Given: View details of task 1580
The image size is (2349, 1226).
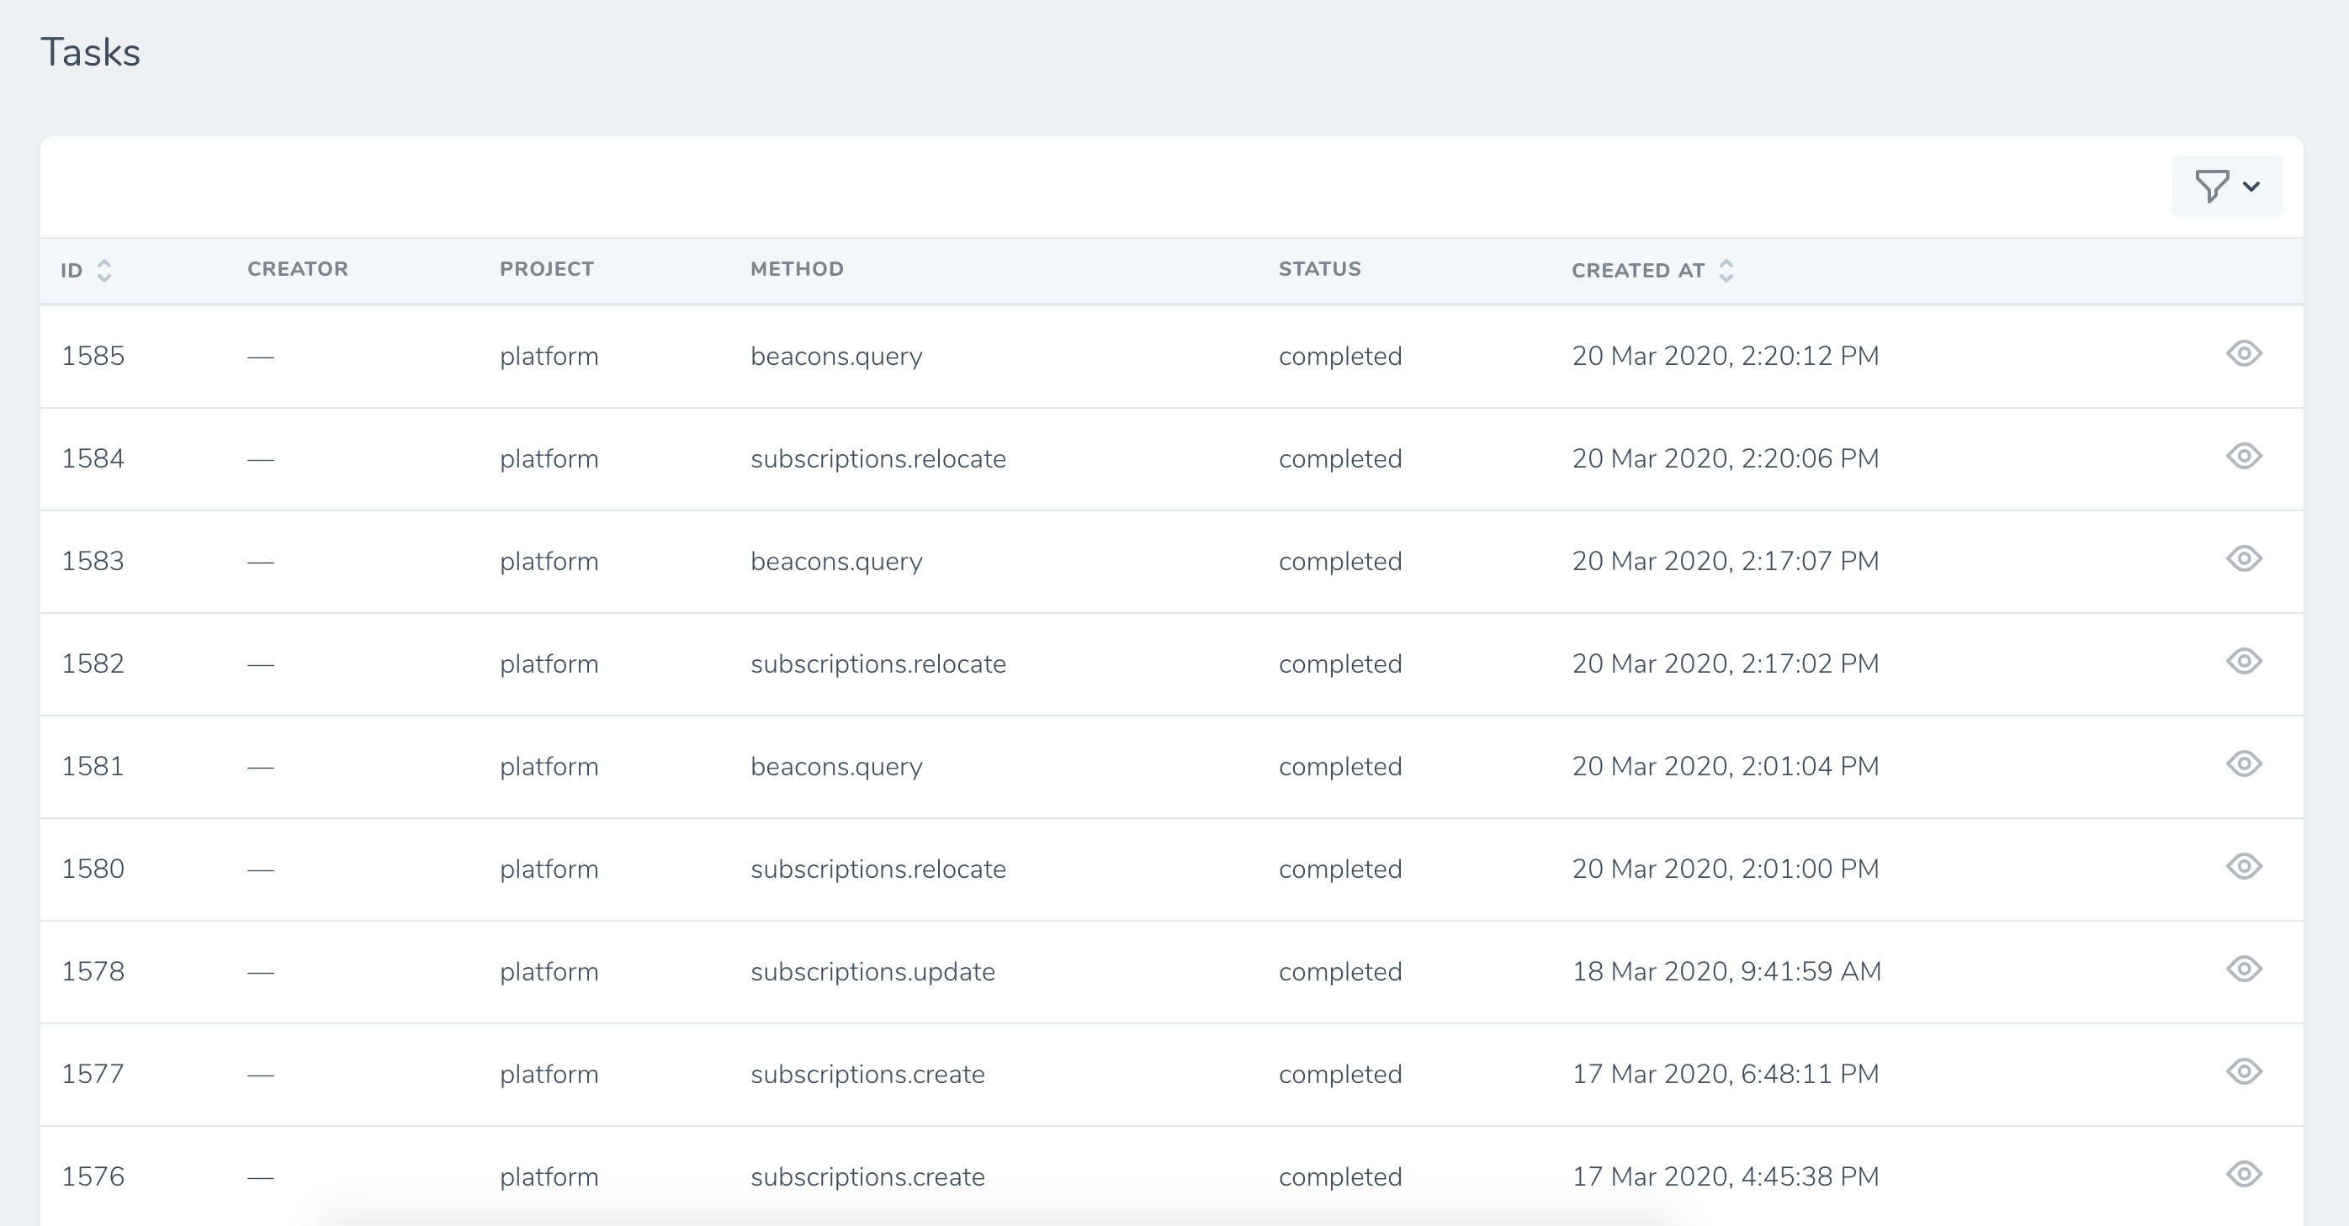Looking at the screenshot, I should (x=2244, y=868).
